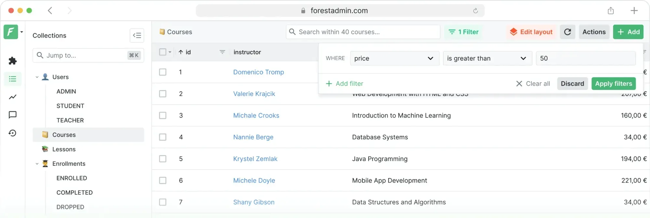The image size is (650, 218).
Task: Collapse the Collections sidebar panel
Action: [137, 35]
